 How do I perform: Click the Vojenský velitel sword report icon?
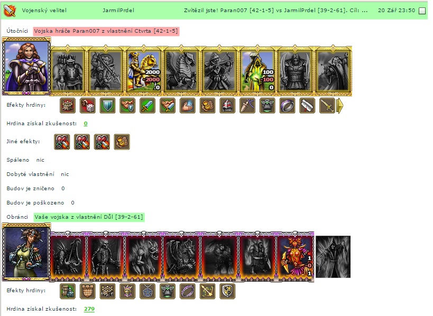[x=10, y=11]
